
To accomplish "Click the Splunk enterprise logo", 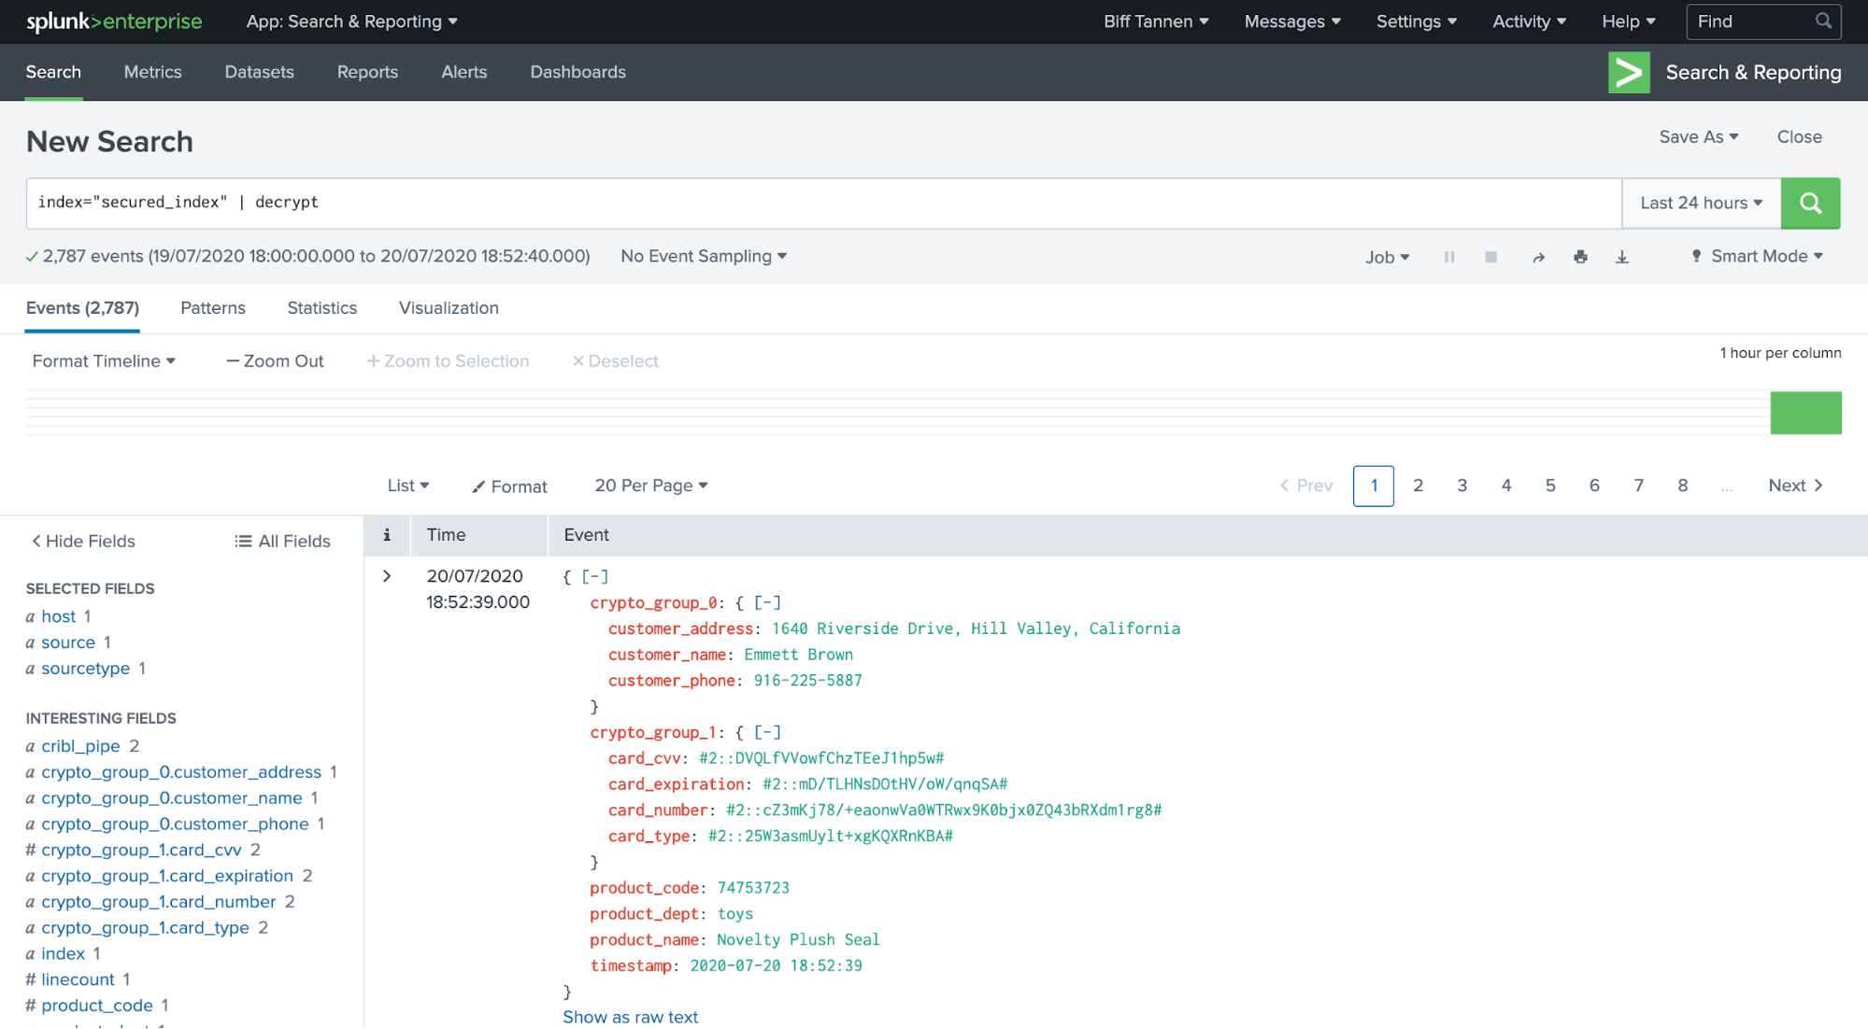I will click(114, 21).
